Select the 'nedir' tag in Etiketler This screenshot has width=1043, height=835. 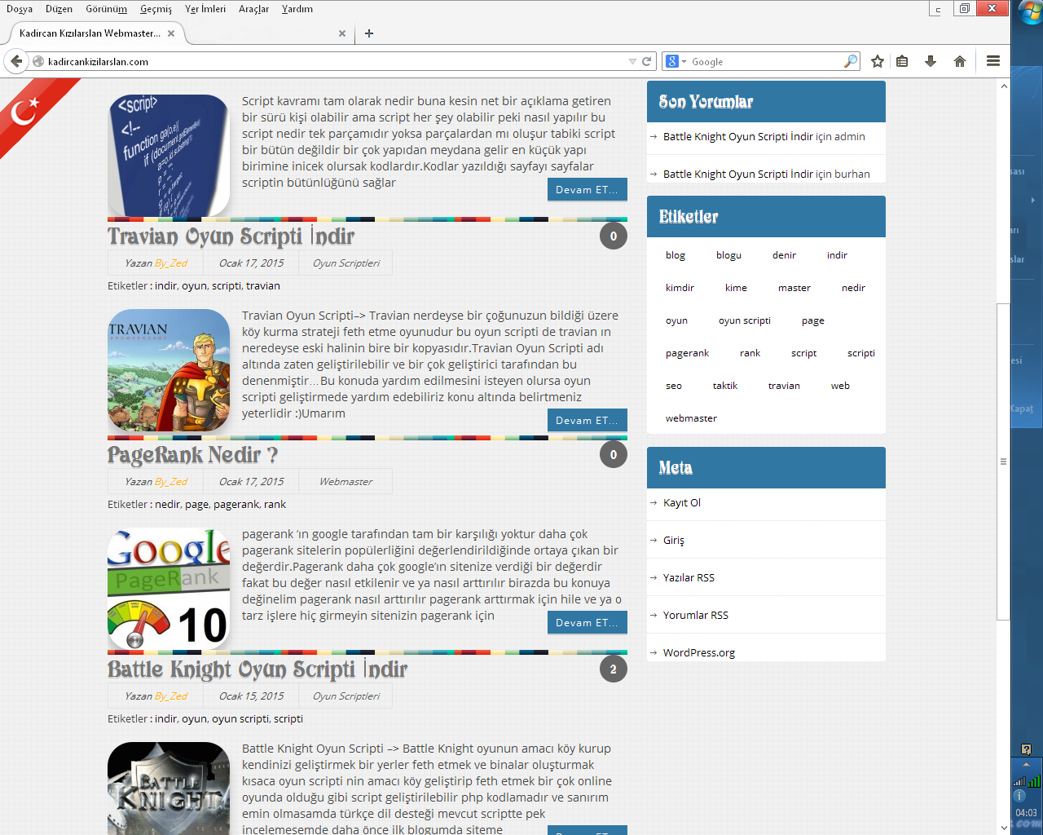[x=853, y=288]
